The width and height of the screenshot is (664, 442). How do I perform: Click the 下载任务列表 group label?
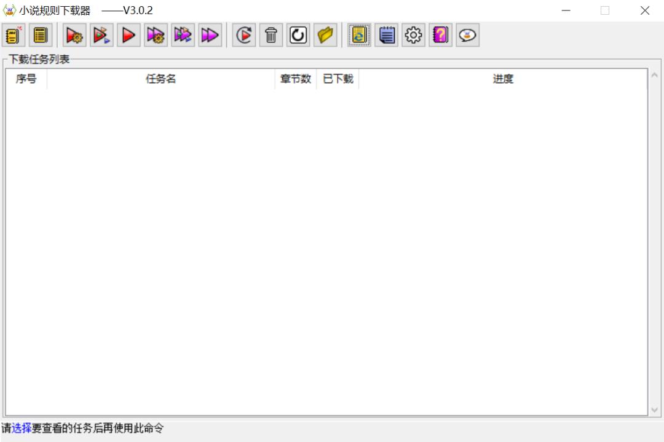tap(39, 59)
